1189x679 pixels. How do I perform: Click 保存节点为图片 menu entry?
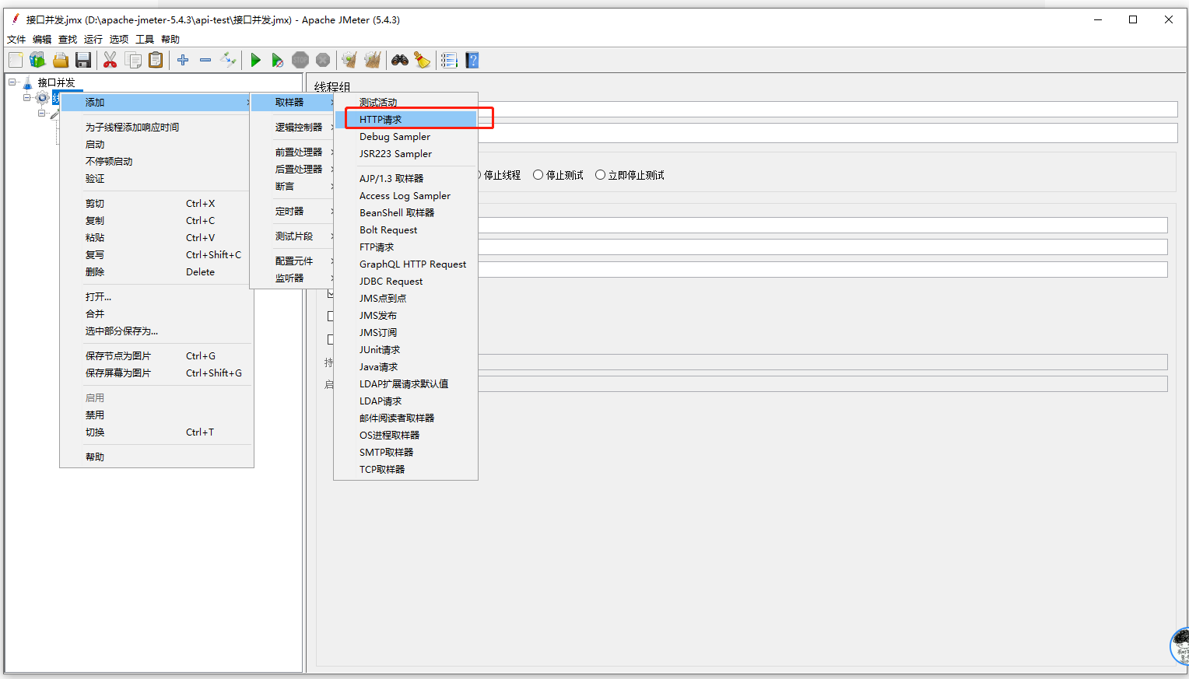pos(156,355)
